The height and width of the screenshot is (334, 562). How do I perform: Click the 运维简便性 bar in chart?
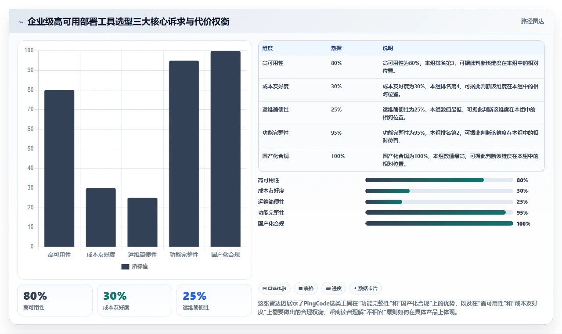tap(142, 222)
